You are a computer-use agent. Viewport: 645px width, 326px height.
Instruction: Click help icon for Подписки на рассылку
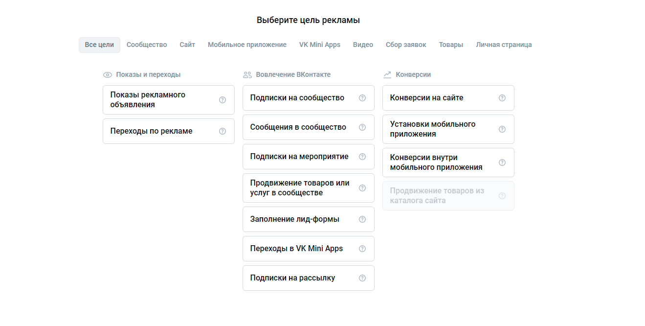click(x=362, y=278)
